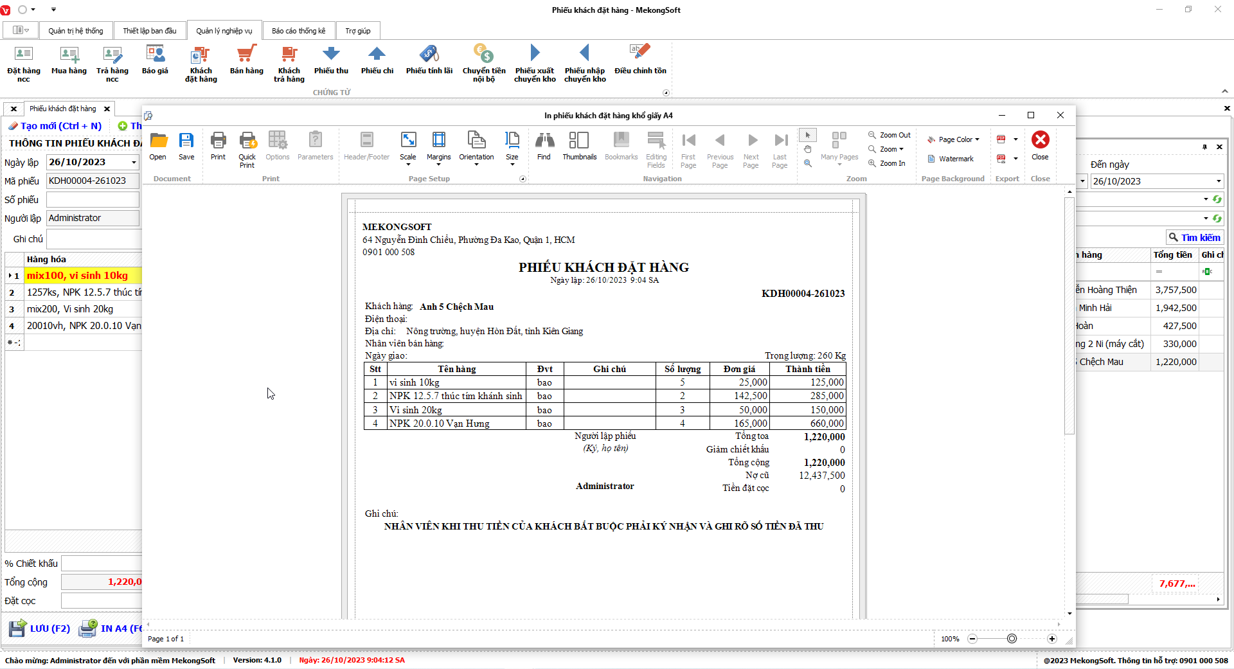Save the print preview document
The width and height of the screenshot is (1234, 669).
tap(186, 147)
